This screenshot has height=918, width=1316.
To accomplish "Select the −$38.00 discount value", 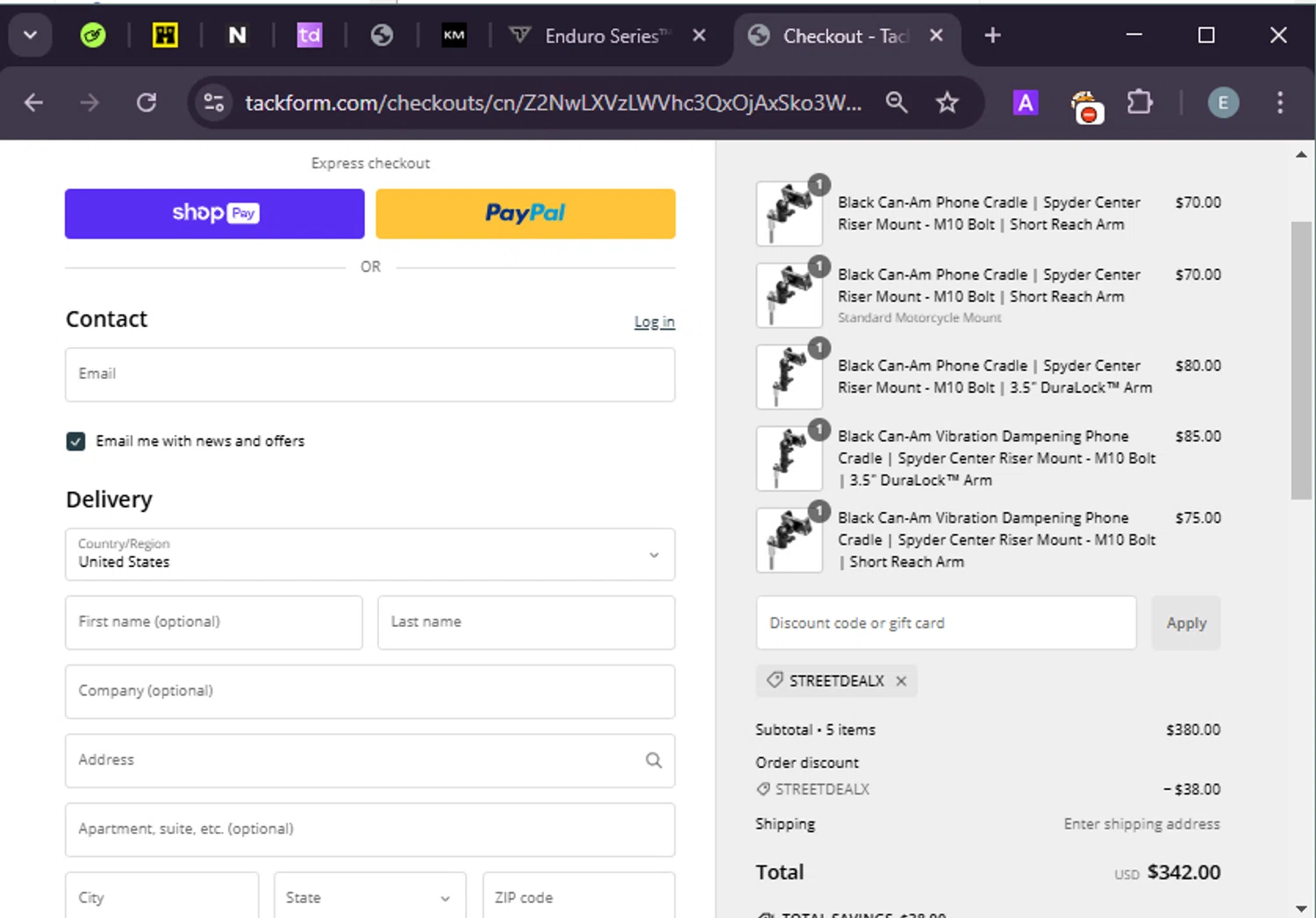I will [x=1191, y=789].
